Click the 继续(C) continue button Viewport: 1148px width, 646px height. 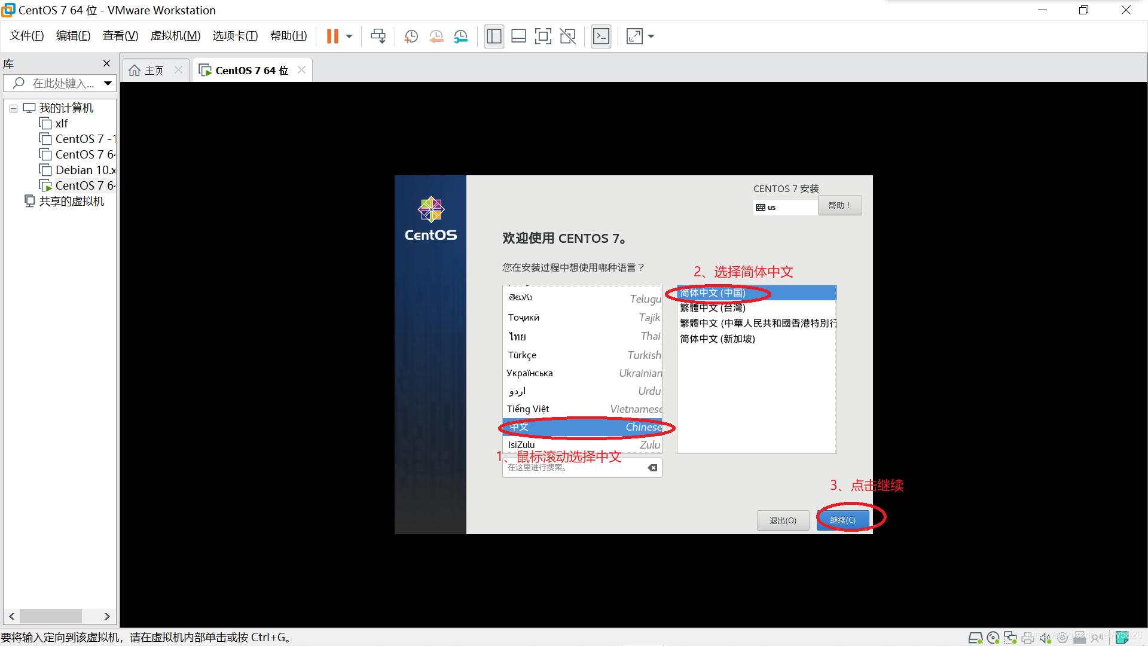(842, 520)
